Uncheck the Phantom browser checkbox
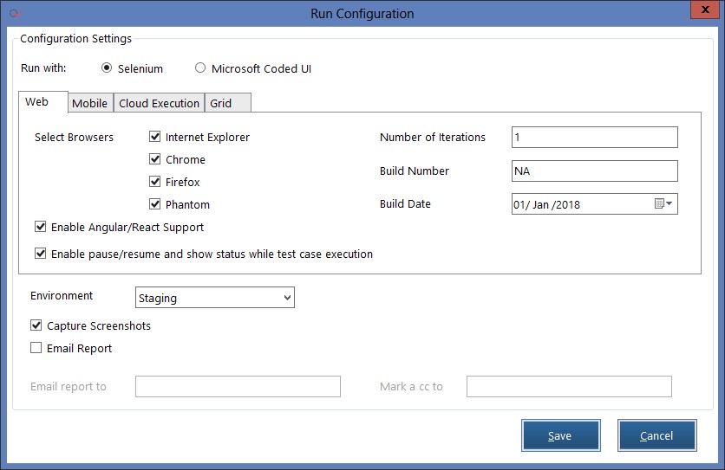Screen dimensions: 725x470 (155, 204)
